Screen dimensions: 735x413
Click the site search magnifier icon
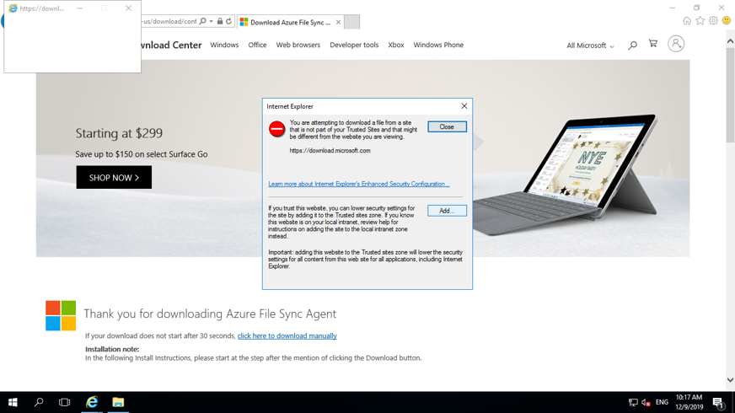tap(632, 45)
